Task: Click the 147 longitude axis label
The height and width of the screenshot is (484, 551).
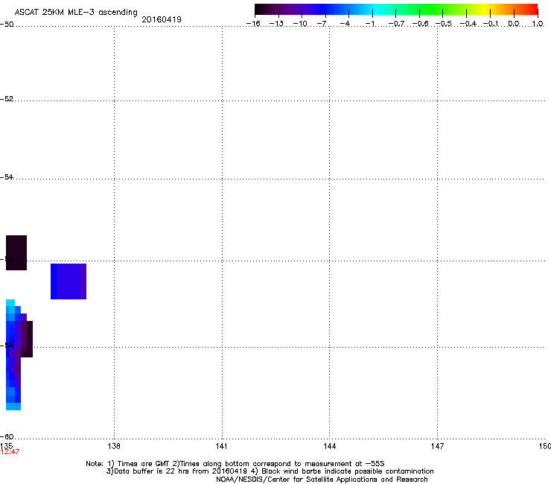Action: (437, 446)
